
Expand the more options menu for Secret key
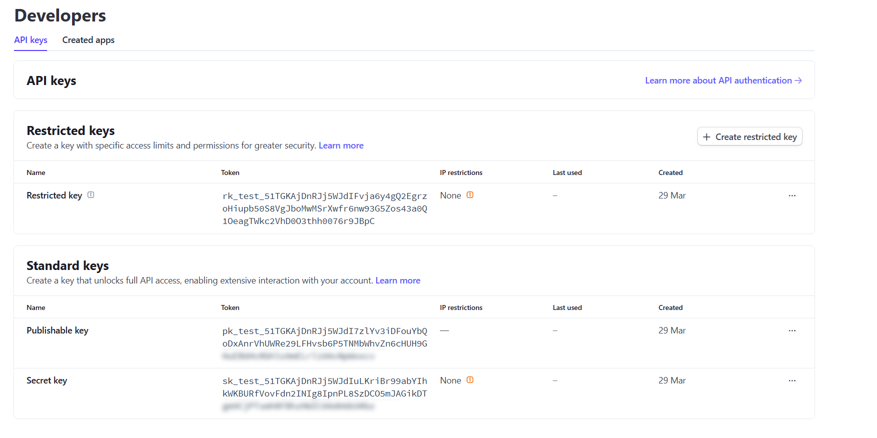coord(792,380)
